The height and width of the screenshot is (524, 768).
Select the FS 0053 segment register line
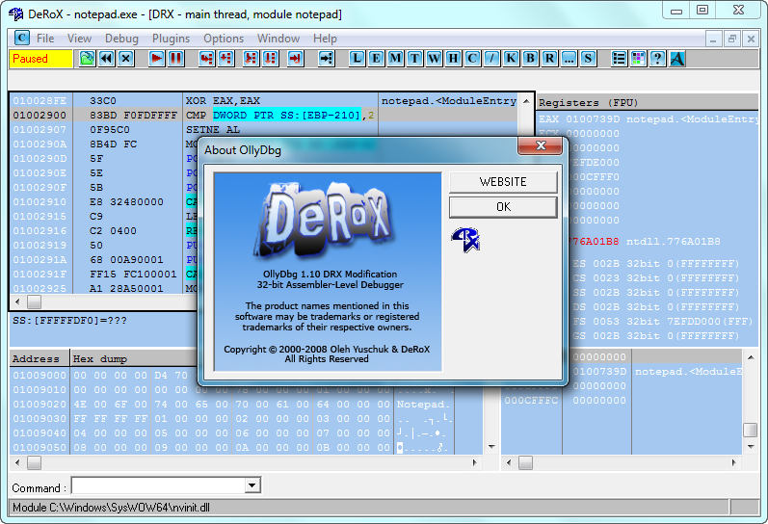click(x=663, y=322)
